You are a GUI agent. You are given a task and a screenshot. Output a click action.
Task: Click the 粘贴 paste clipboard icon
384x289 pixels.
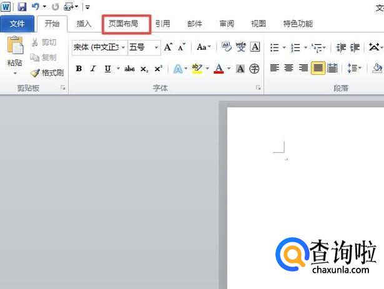15,45
